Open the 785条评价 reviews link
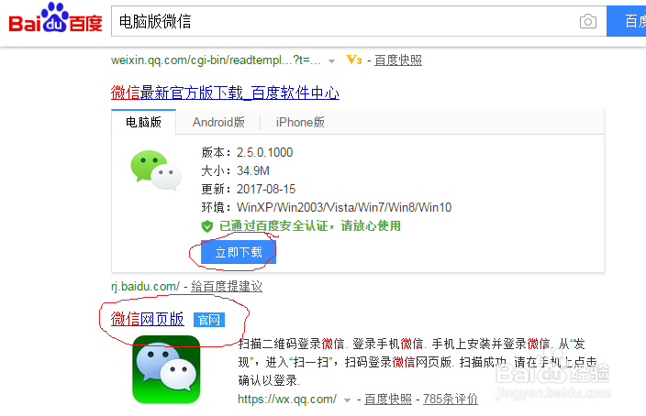The height and width of the screenshot is (416, 646). coord(451,399)
